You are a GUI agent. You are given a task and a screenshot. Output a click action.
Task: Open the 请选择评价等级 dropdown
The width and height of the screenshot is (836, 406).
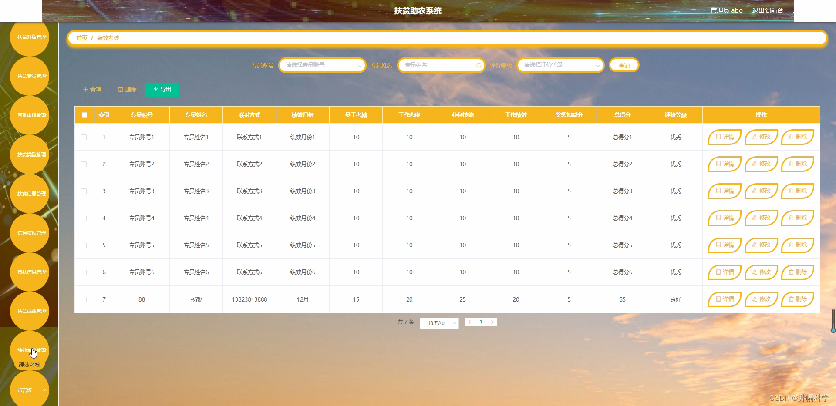[x=560, y=65]
